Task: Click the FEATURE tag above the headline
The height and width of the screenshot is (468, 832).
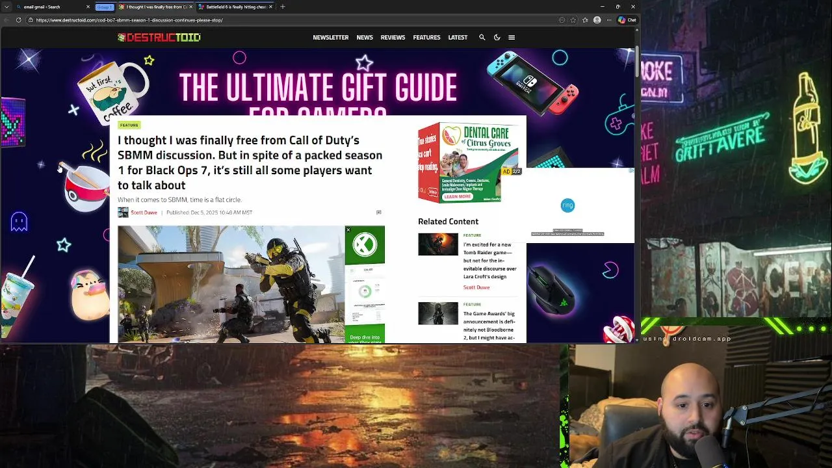Action: coord(129,125)
